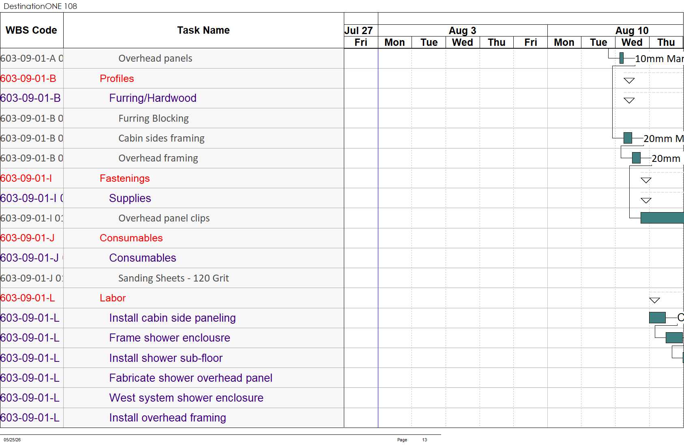Click the Furring/Hardwood summary triangle marker
The image size is (684, 445).
(629, 100)
